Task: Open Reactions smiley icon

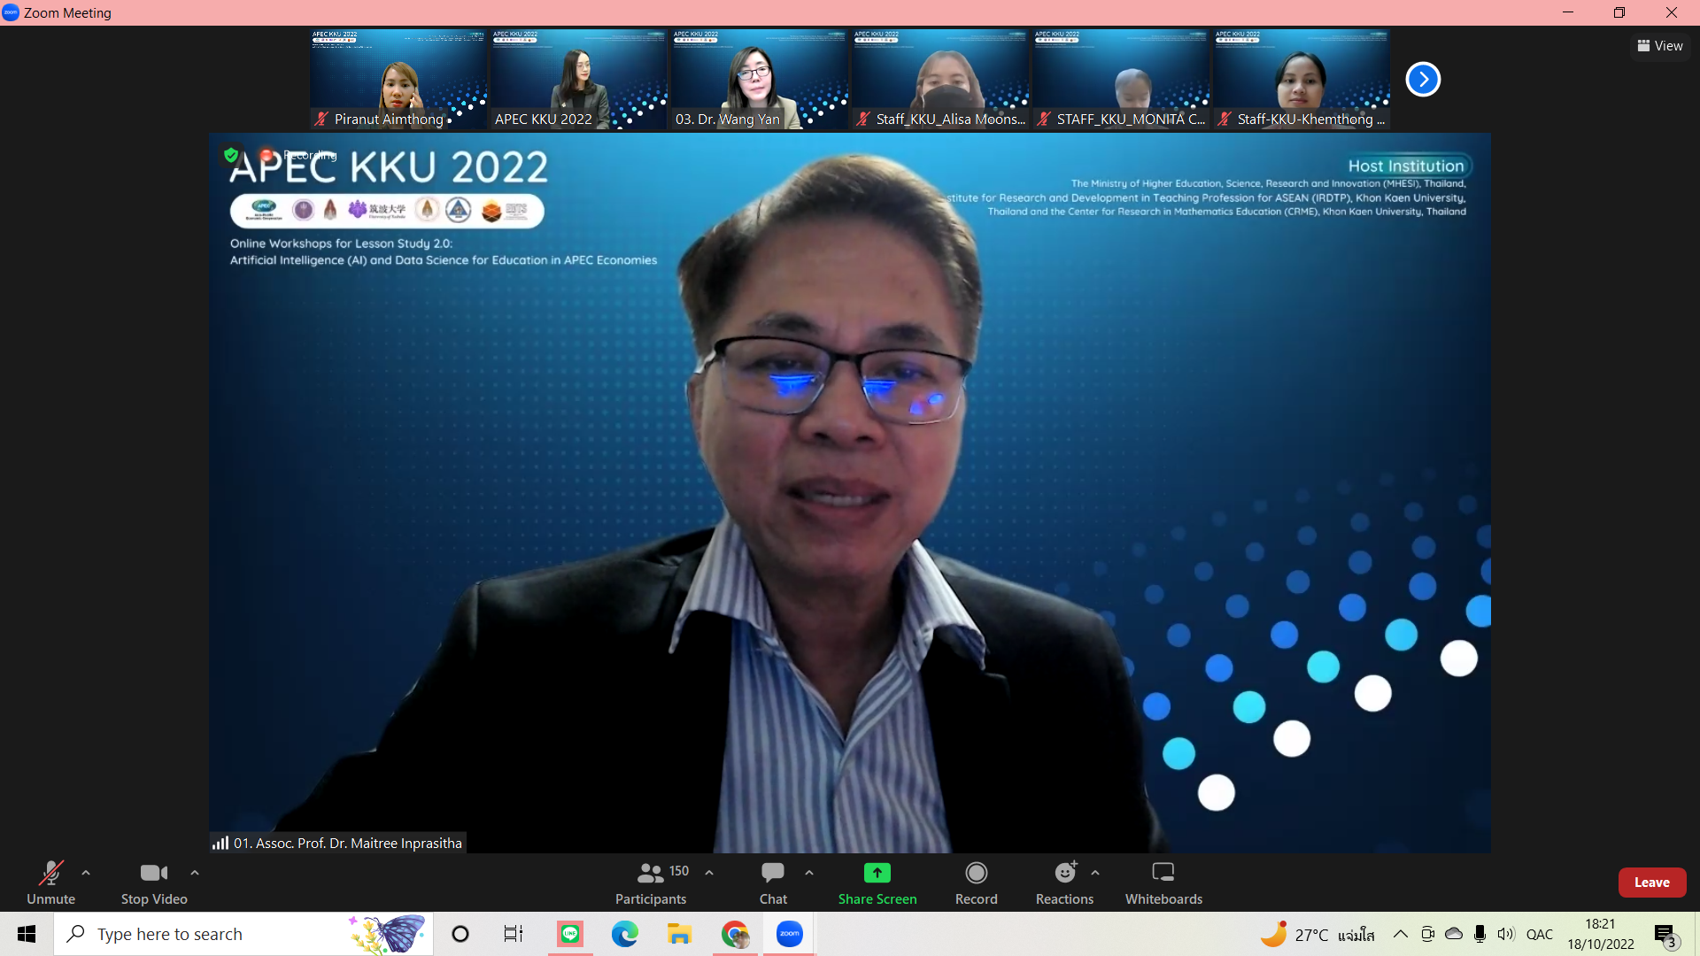Action: click(x=1064, y=874)
